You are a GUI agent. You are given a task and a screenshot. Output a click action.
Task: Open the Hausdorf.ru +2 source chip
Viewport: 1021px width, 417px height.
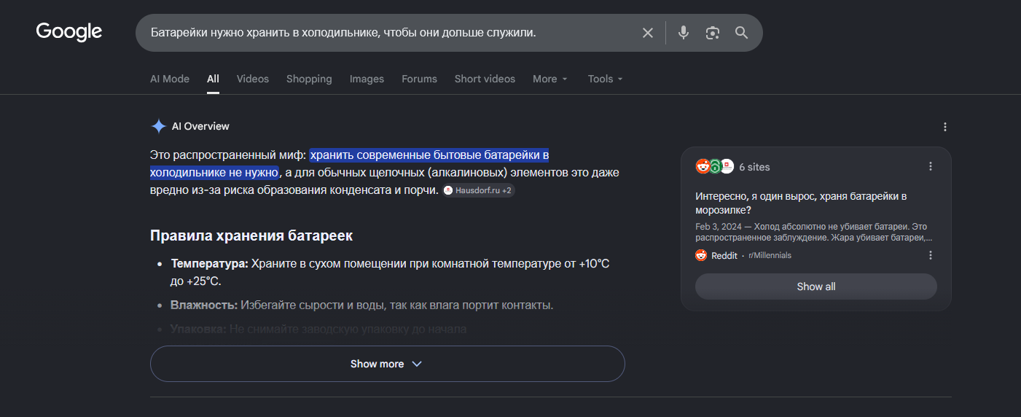(x=479, y=190)
